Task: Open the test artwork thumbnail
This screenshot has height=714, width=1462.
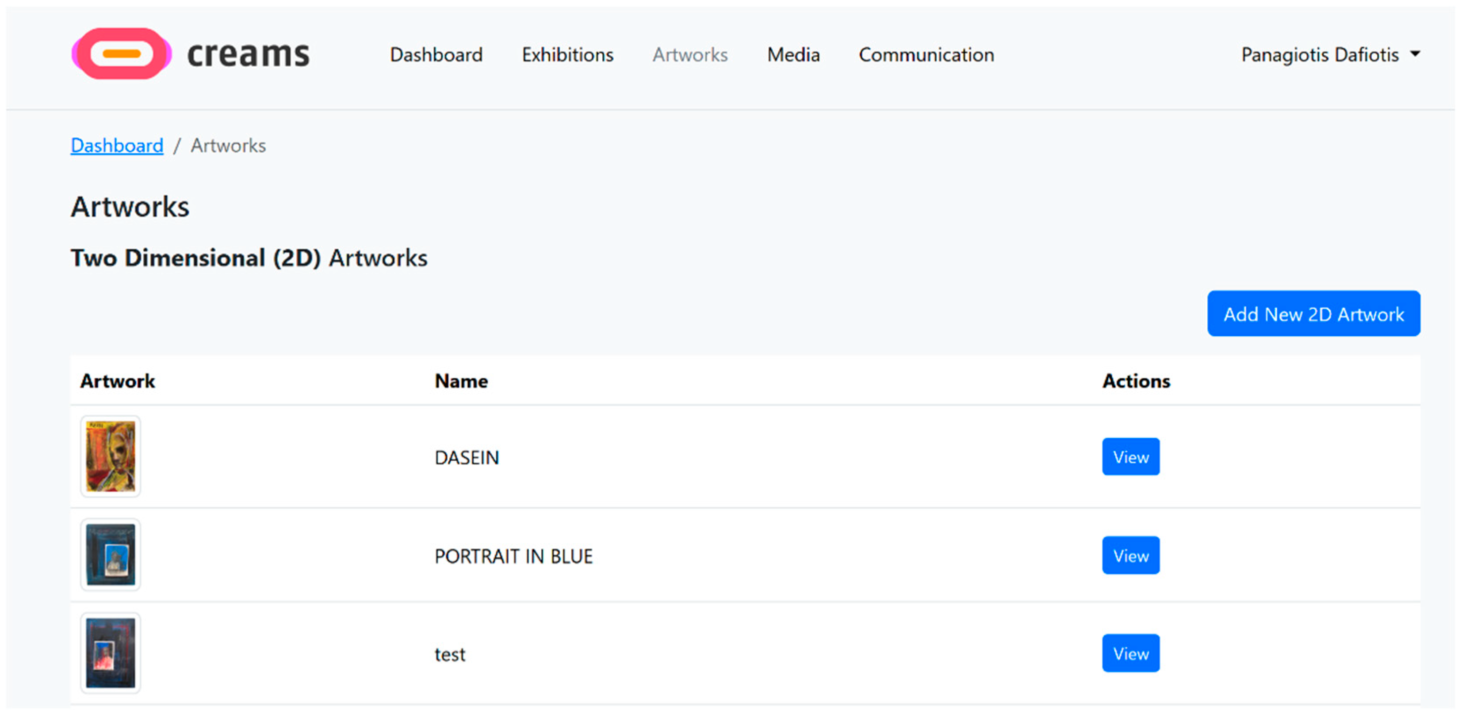Action: coord(111,653)
